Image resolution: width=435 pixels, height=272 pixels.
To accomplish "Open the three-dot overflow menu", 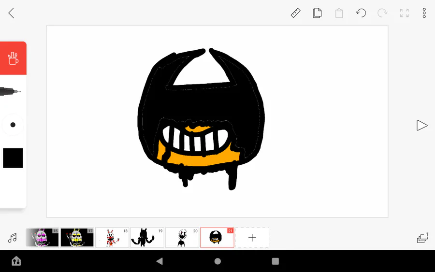I will click(x=424, y=13).
